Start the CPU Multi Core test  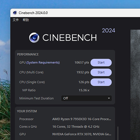tap(101, 72)
